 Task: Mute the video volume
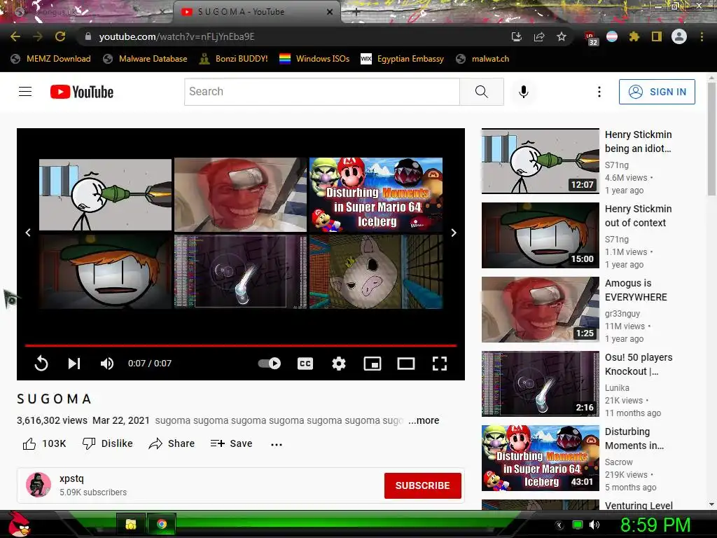[107, 364]
